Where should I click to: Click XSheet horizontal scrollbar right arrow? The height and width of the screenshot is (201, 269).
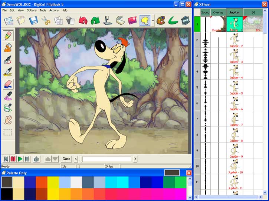pyautogui.click(x=260, y=197)
